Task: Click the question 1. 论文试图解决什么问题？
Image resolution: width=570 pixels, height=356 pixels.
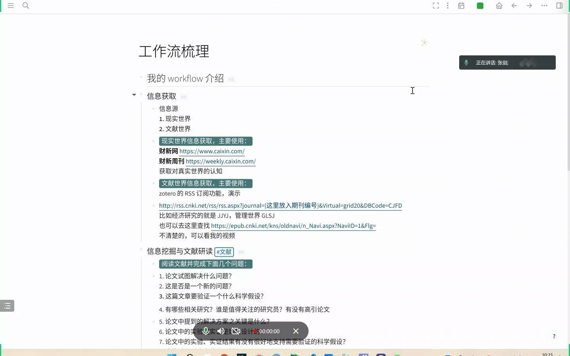Action: (x=195, y=276)
